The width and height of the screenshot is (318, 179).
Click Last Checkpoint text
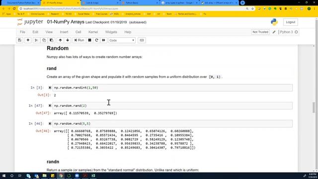click(x=106, y=22)
